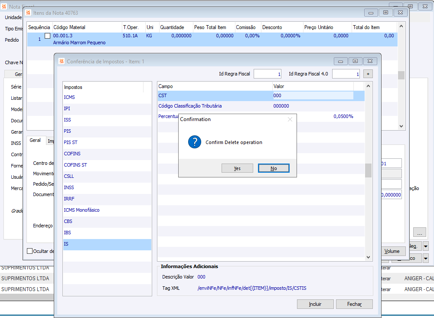Close the Confirmation dialog with X
434x318 pixels.
(290, 119)
